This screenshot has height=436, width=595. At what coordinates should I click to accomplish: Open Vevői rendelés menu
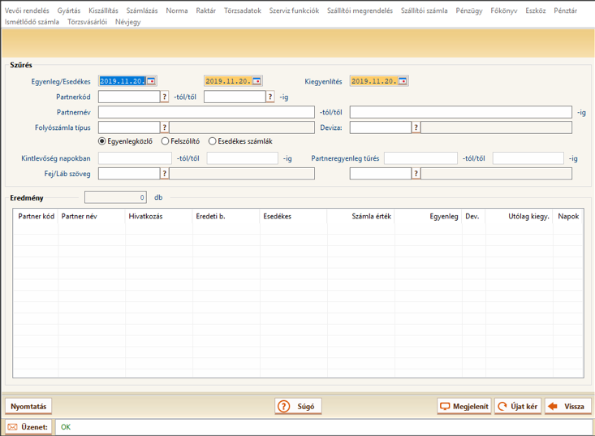tap(27, 11)
